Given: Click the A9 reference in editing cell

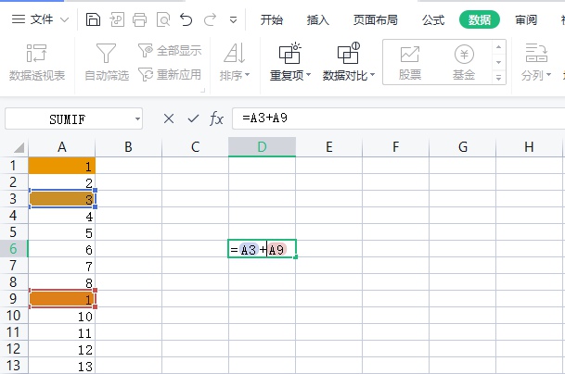Looking at the screenshot, I should point(276,250).
